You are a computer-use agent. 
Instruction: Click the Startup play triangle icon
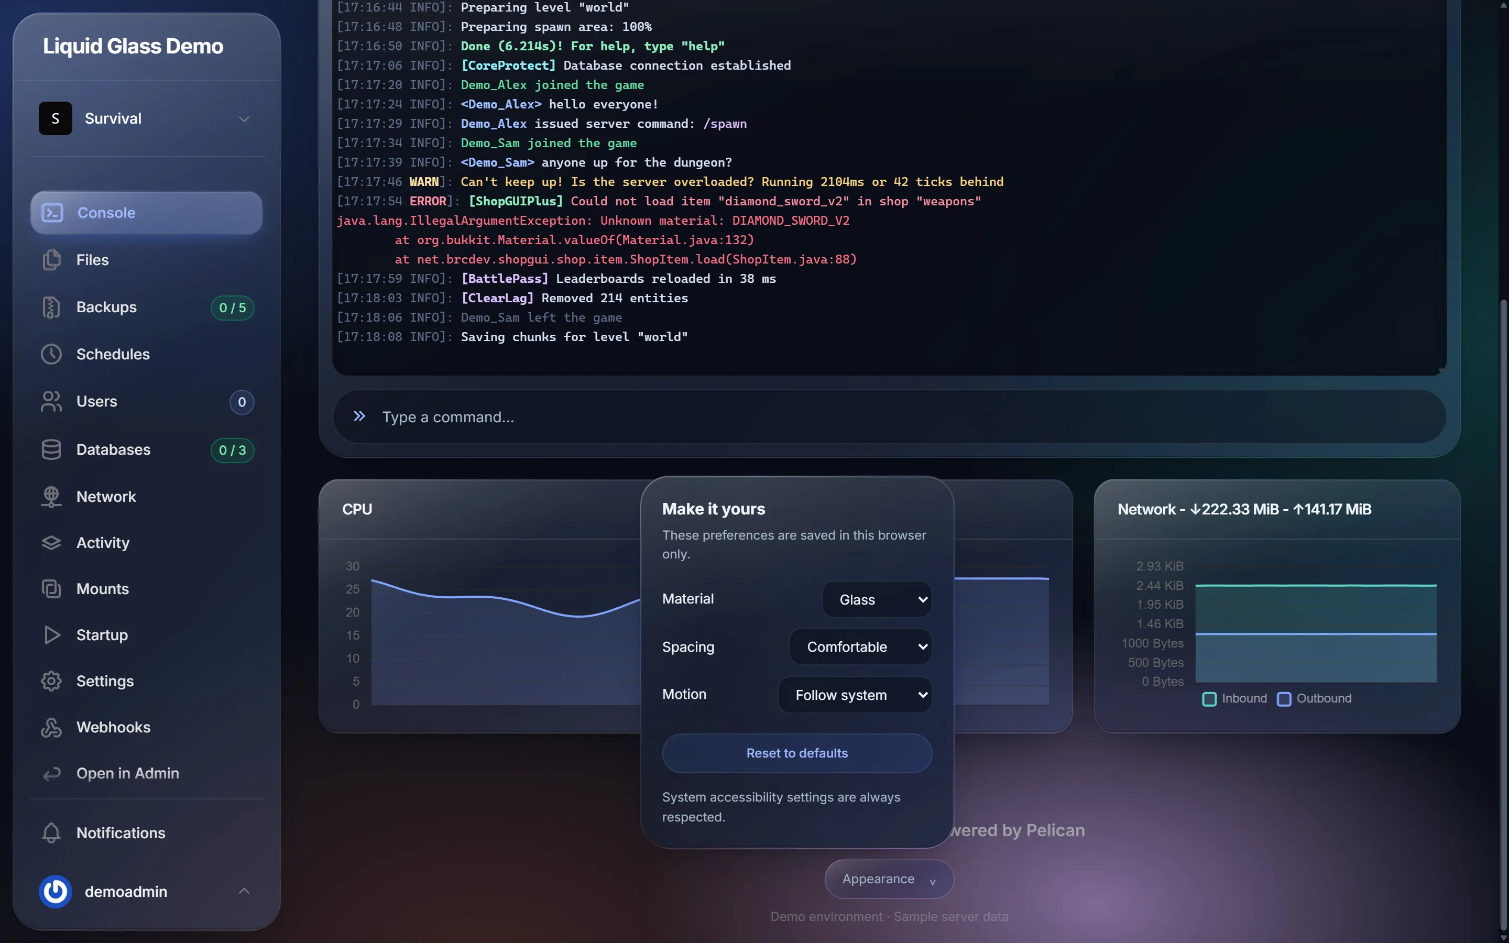point(52,635)
